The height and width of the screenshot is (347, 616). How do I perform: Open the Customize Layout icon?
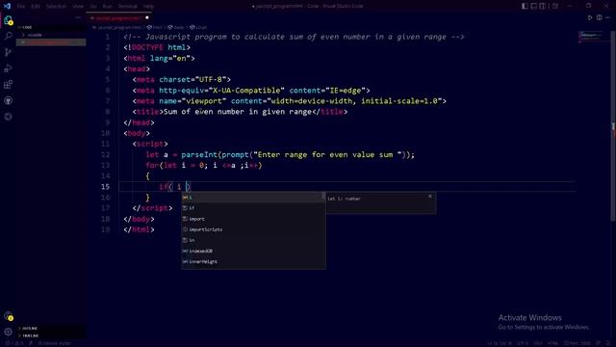[x=555, y=6]
